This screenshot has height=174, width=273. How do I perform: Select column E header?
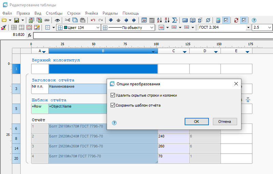236,51
